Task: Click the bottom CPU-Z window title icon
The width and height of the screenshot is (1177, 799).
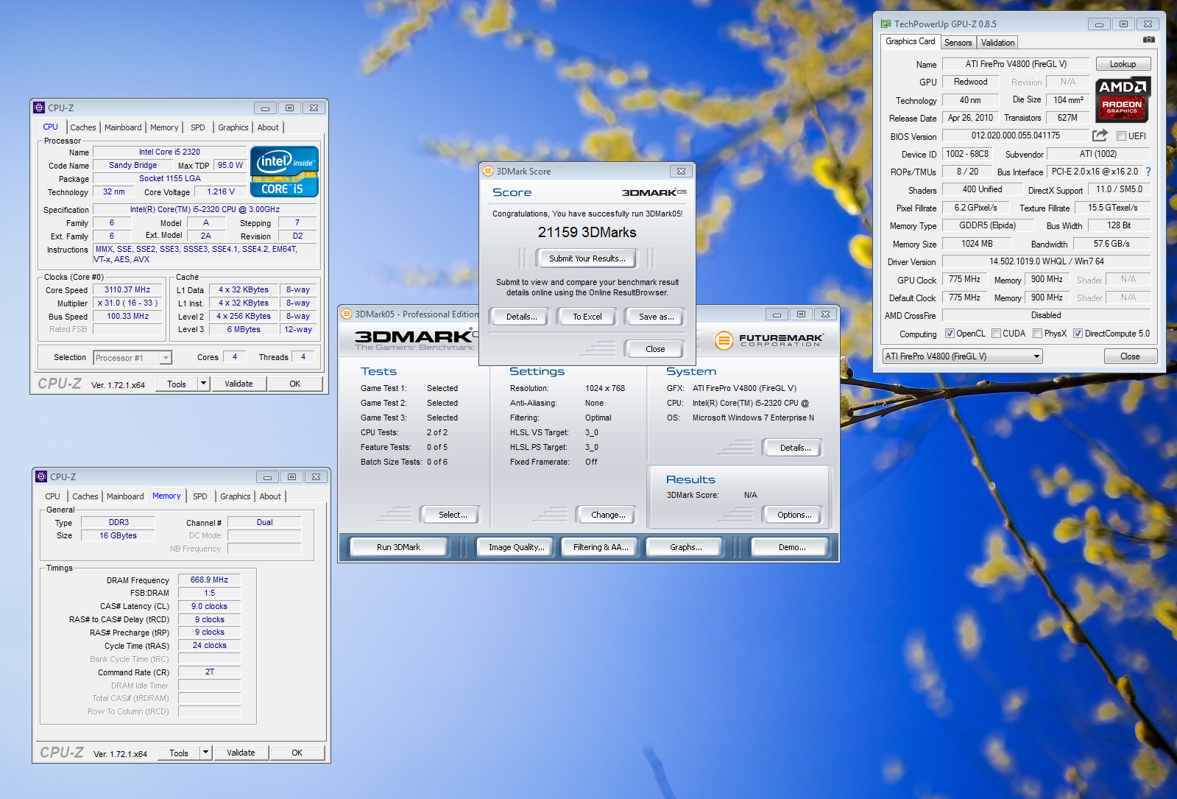Action: [42, 476]
